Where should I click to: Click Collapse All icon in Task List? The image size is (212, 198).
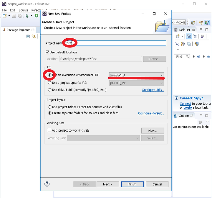pyautogui.click(x=189, y=44)
